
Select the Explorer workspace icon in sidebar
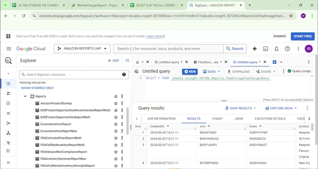(x=8, y=84)
